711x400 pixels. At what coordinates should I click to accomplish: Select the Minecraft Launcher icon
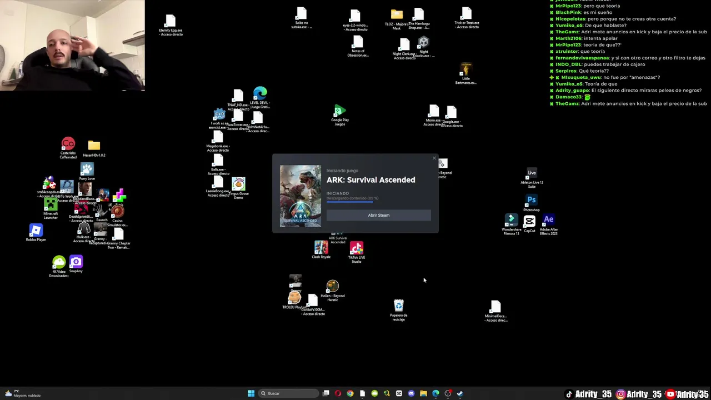pos(51,209)
